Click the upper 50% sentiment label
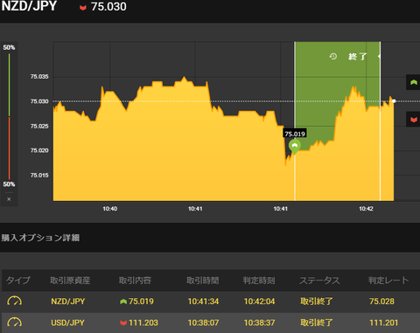Image resolution: width=420 pixels, height=333 pixels. [9, 47]
